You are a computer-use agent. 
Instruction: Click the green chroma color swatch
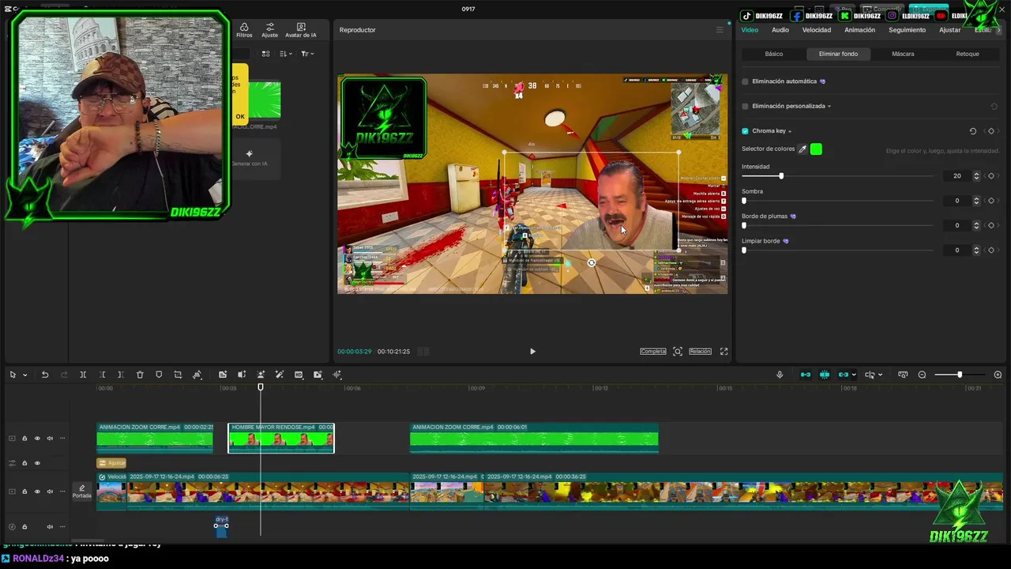point(816,149)
